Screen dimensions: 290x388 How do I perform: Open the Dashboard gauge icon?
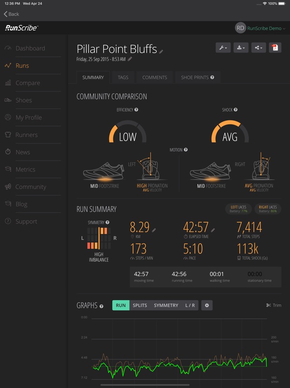coord(8,48)
